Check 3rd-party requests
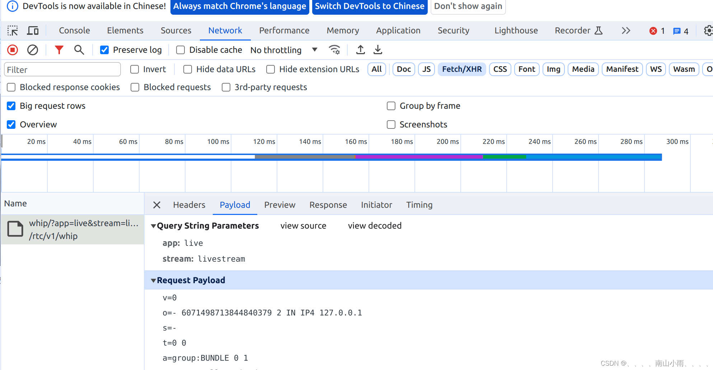The image size is (713, 370). point(226,87)
